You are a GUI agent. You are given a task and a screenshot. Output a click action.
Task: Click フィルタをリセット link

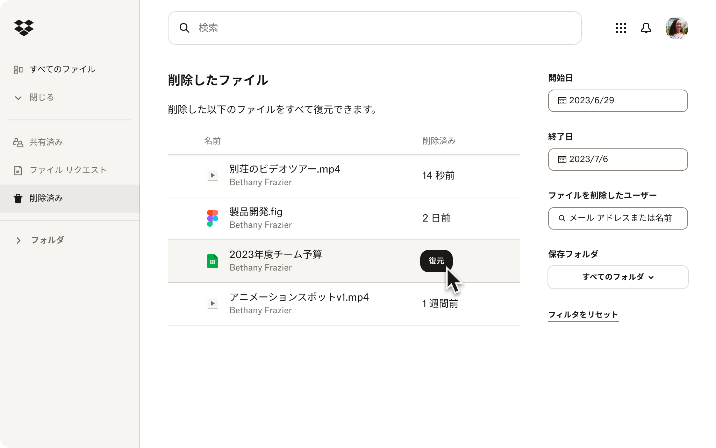coord(583,315)
